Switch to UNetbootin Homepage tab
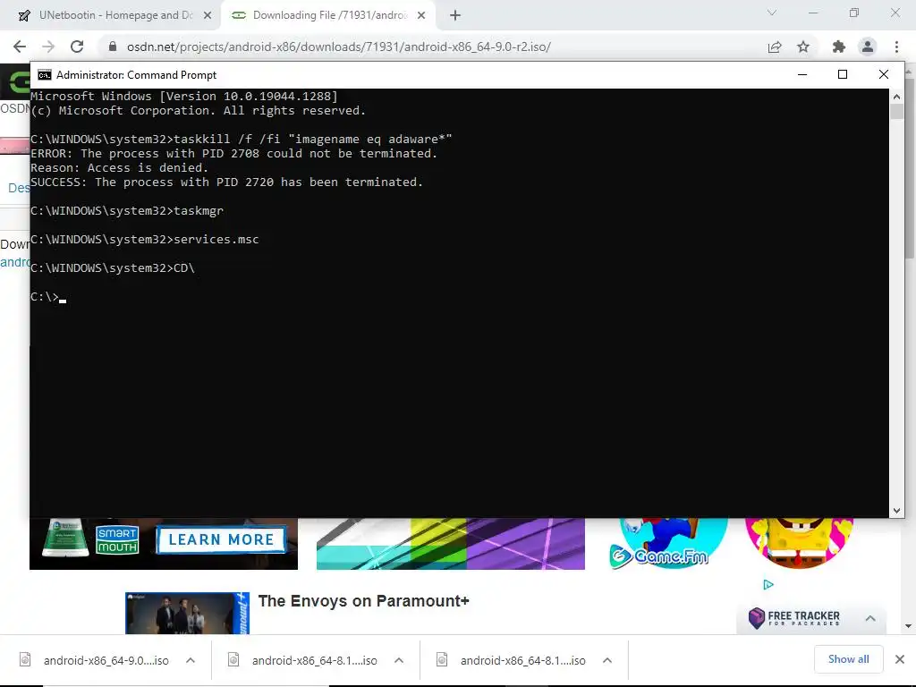This screenshot has width=916, height=687. pyautogui.click(x=111, y=15)
